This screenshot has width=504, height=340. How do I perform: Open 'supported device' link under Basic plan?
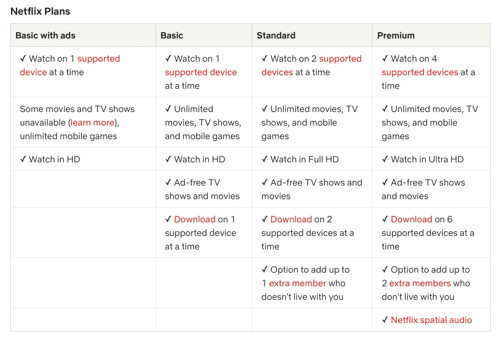point(201,72)
